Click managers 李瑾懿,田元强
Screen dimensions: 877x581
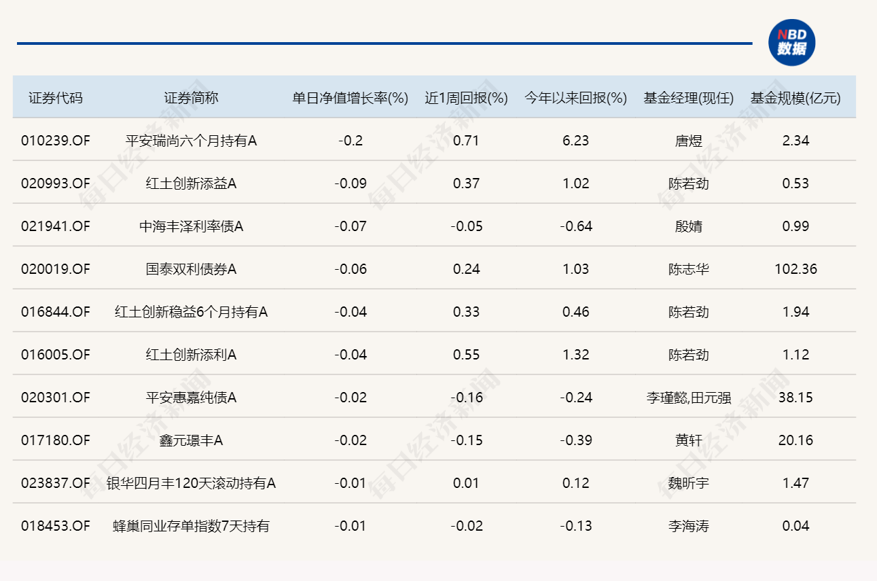click(688, 398)
